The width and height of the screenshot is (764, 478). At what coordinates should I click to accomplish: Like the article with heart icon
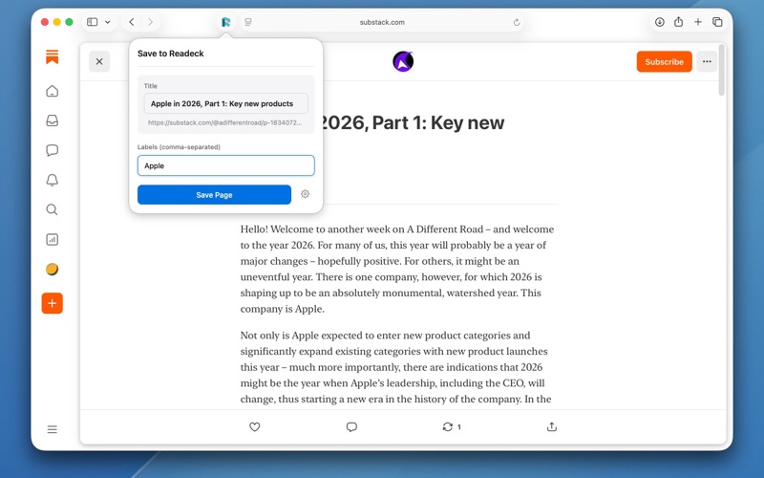[254, 426]
